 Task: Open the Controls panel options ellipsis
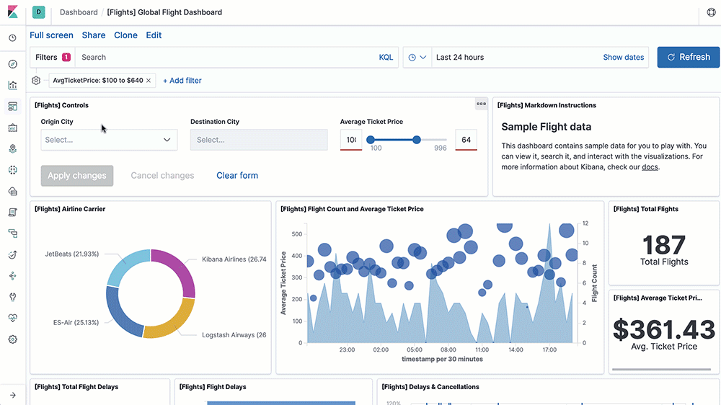(481, 104)
